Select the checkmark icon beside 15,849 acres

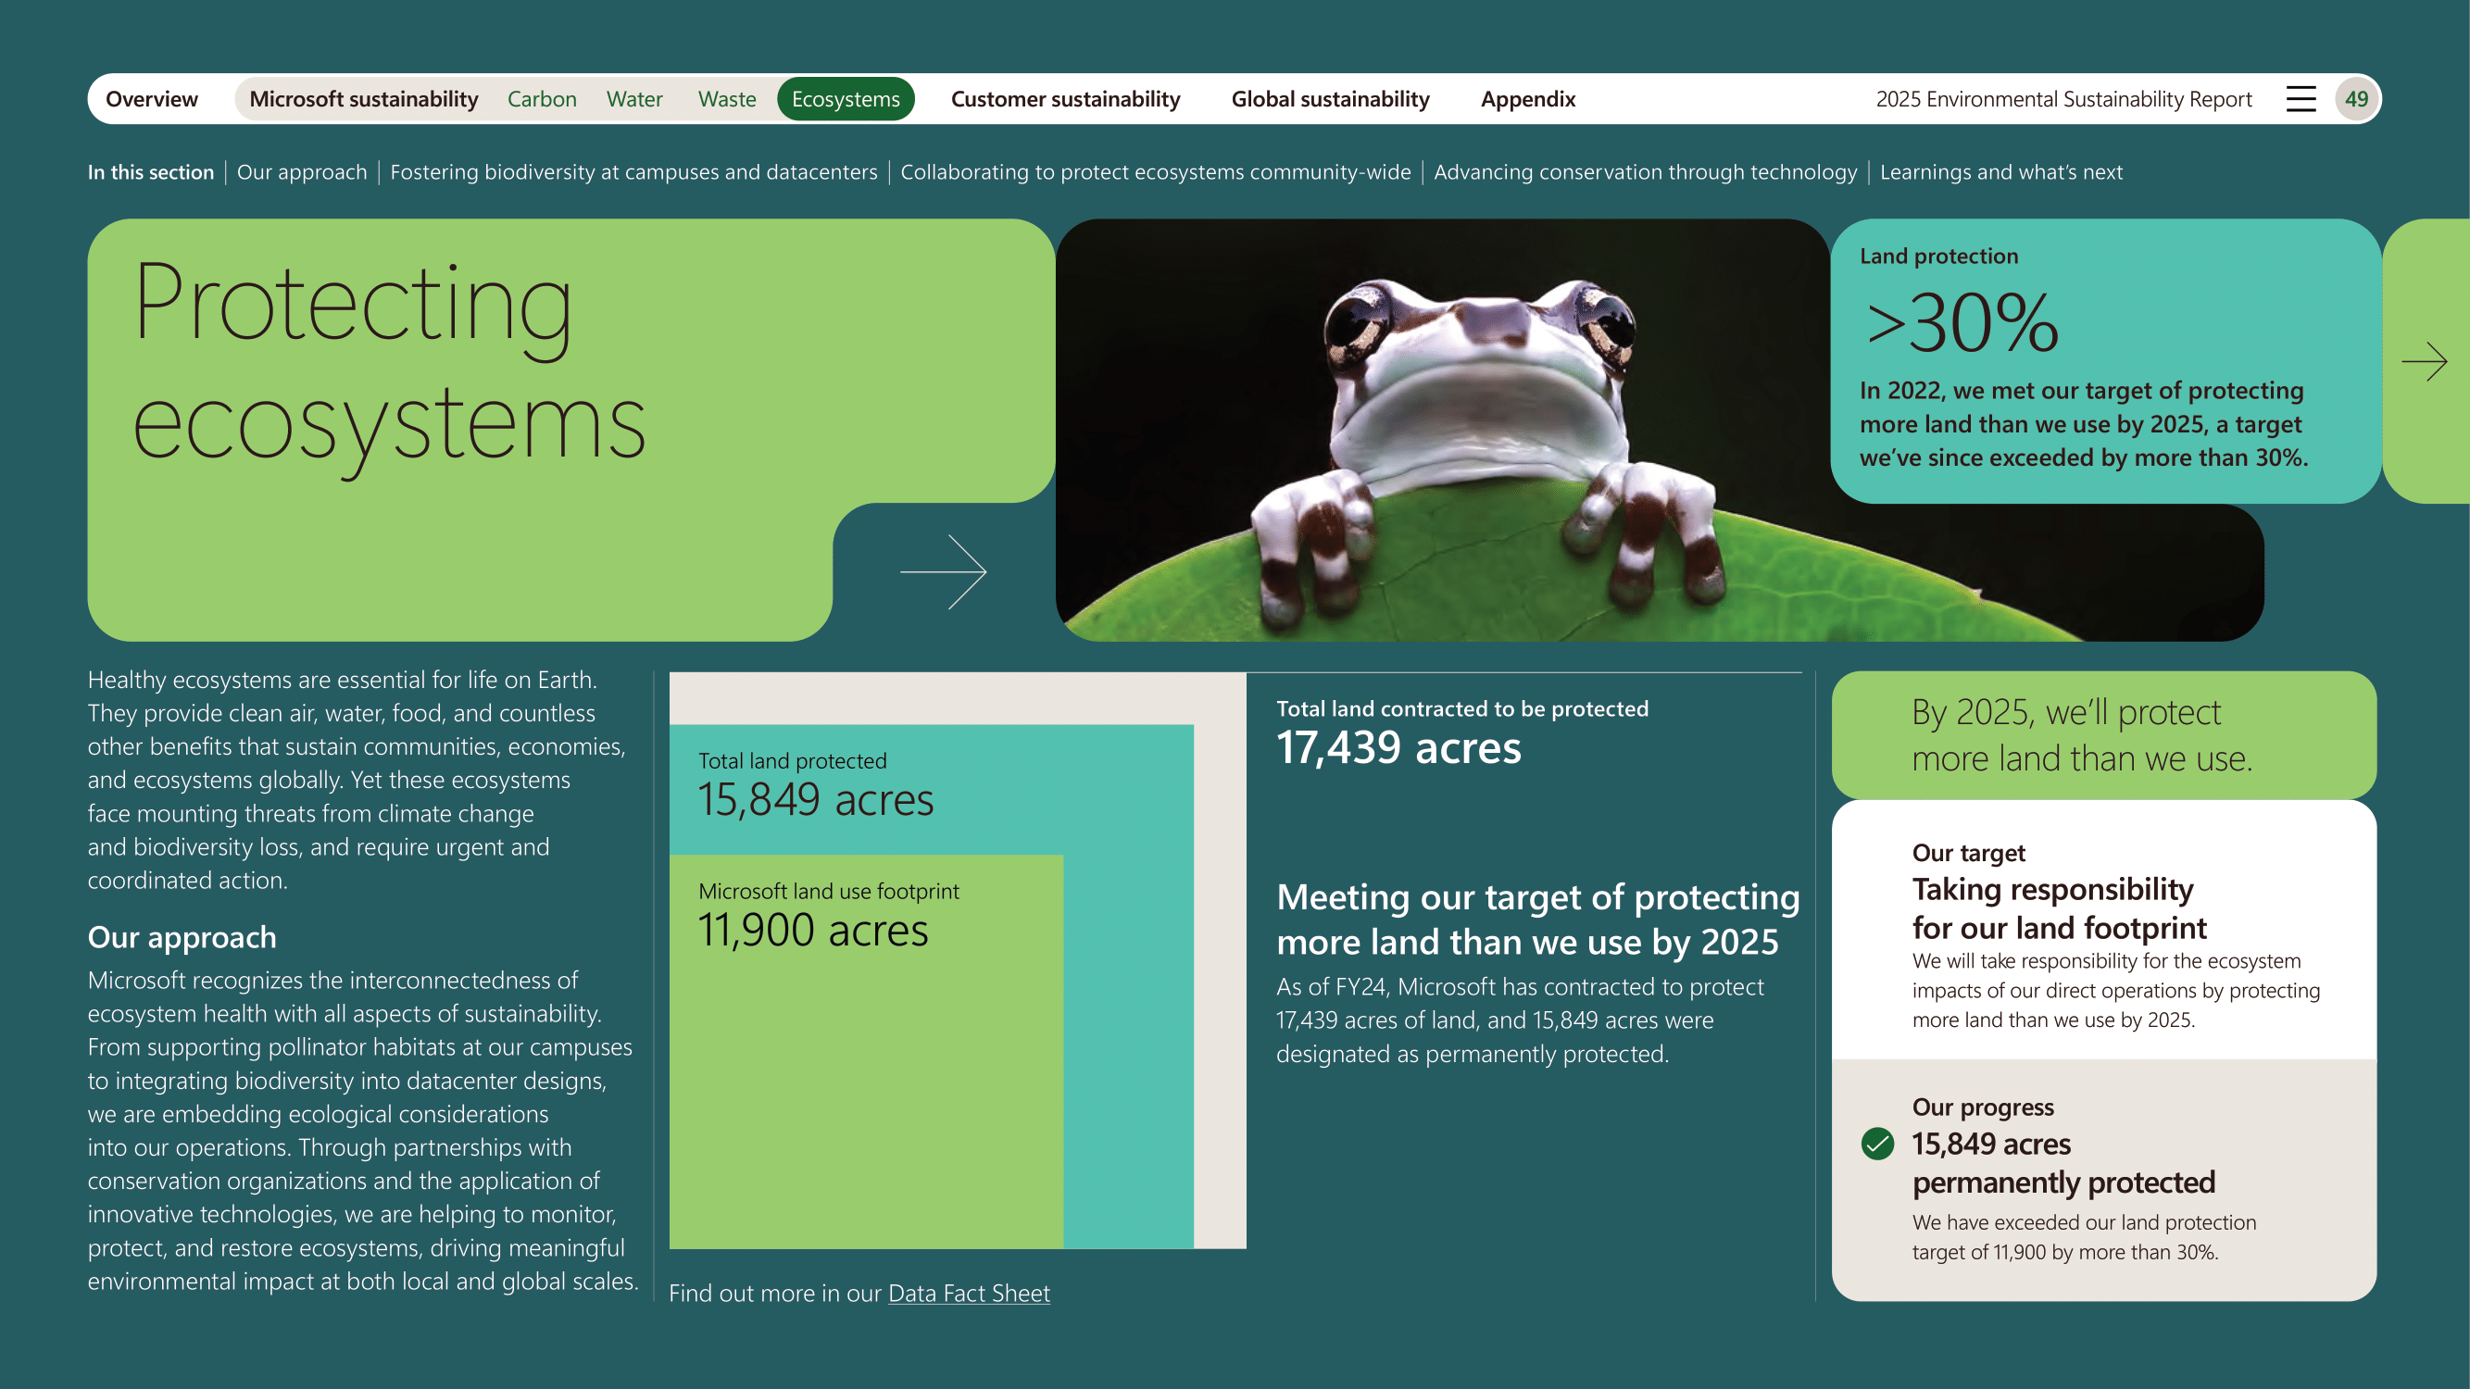[x=1878, y=1143]
